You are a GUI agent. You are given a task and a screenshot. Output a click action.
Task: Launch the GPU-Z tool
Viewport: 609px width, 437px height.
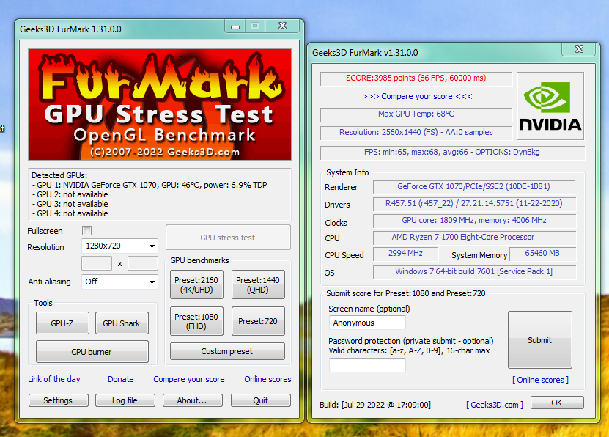[62, 323]
